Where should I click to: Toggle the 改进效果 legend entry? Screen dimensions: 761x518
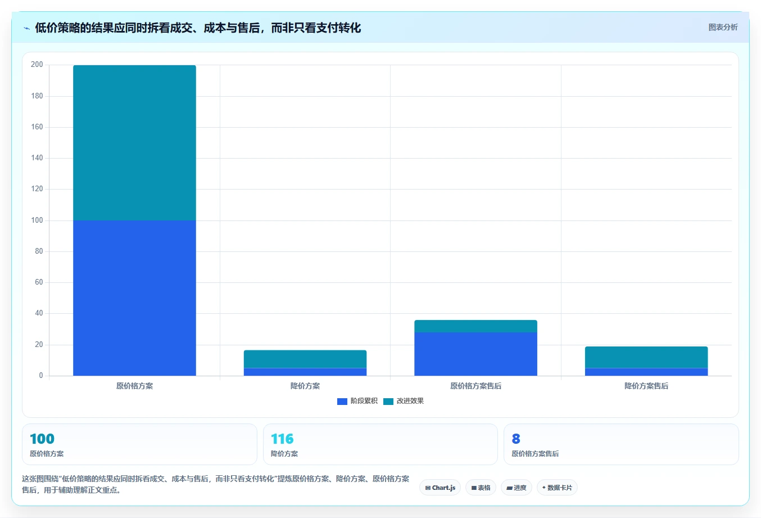click(404, 401)
